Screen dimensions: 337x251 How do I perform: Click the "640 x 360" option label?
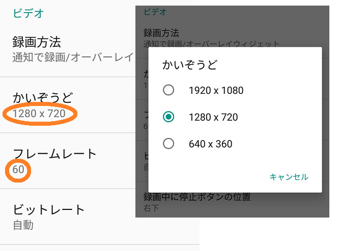[210, 144]
